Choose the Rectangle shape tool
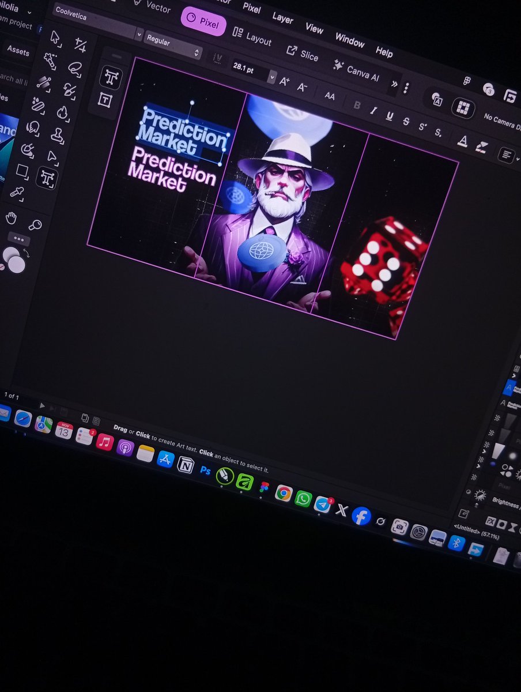This screenshot has width=521, height=692. pos(22,171)
